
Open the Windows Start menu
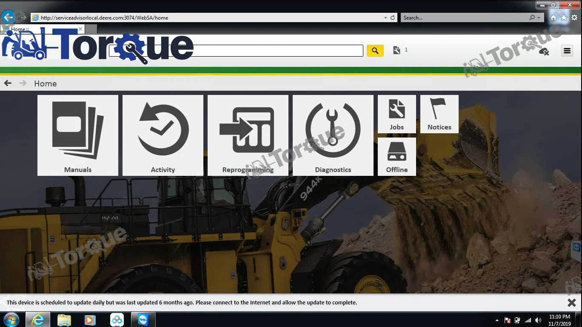click(x=11, y=319)
